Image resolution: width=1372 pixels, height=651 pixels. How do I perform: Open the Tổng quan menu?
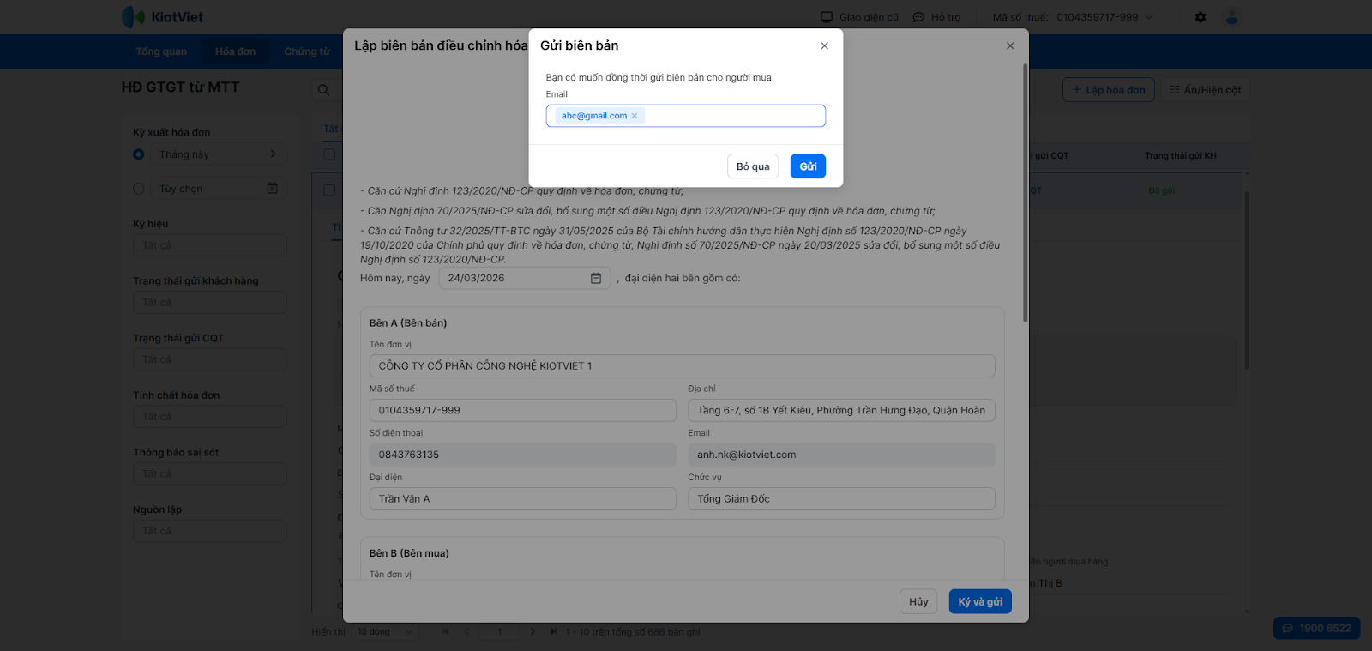161,51
